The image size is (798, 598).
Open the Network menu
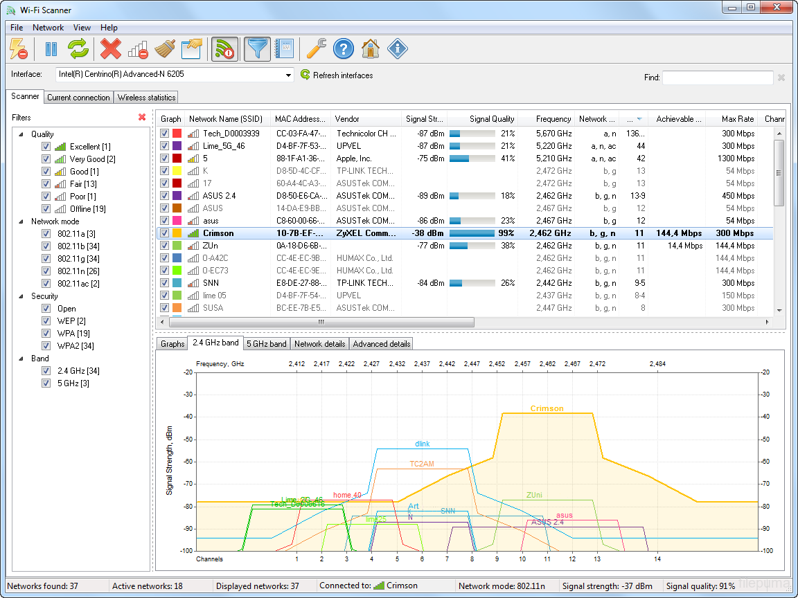click(x=48, y=28)
